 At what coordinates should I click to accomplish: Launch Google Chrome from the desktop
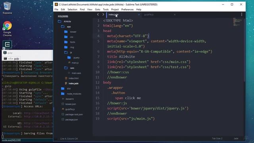(7, 29)
